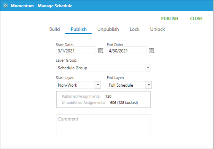The width and height of the screenshot is (214, 149).
Task: Open the Lock tab
Action: tap(134, 29)
